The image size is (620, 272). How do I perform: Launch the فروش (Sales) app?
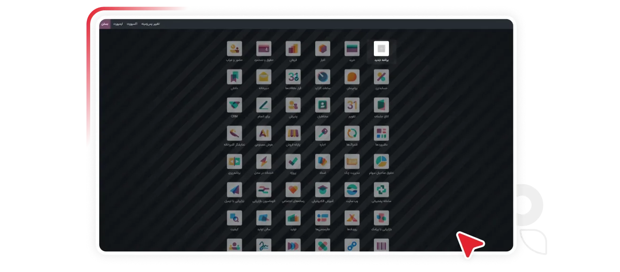coord(293,48)
